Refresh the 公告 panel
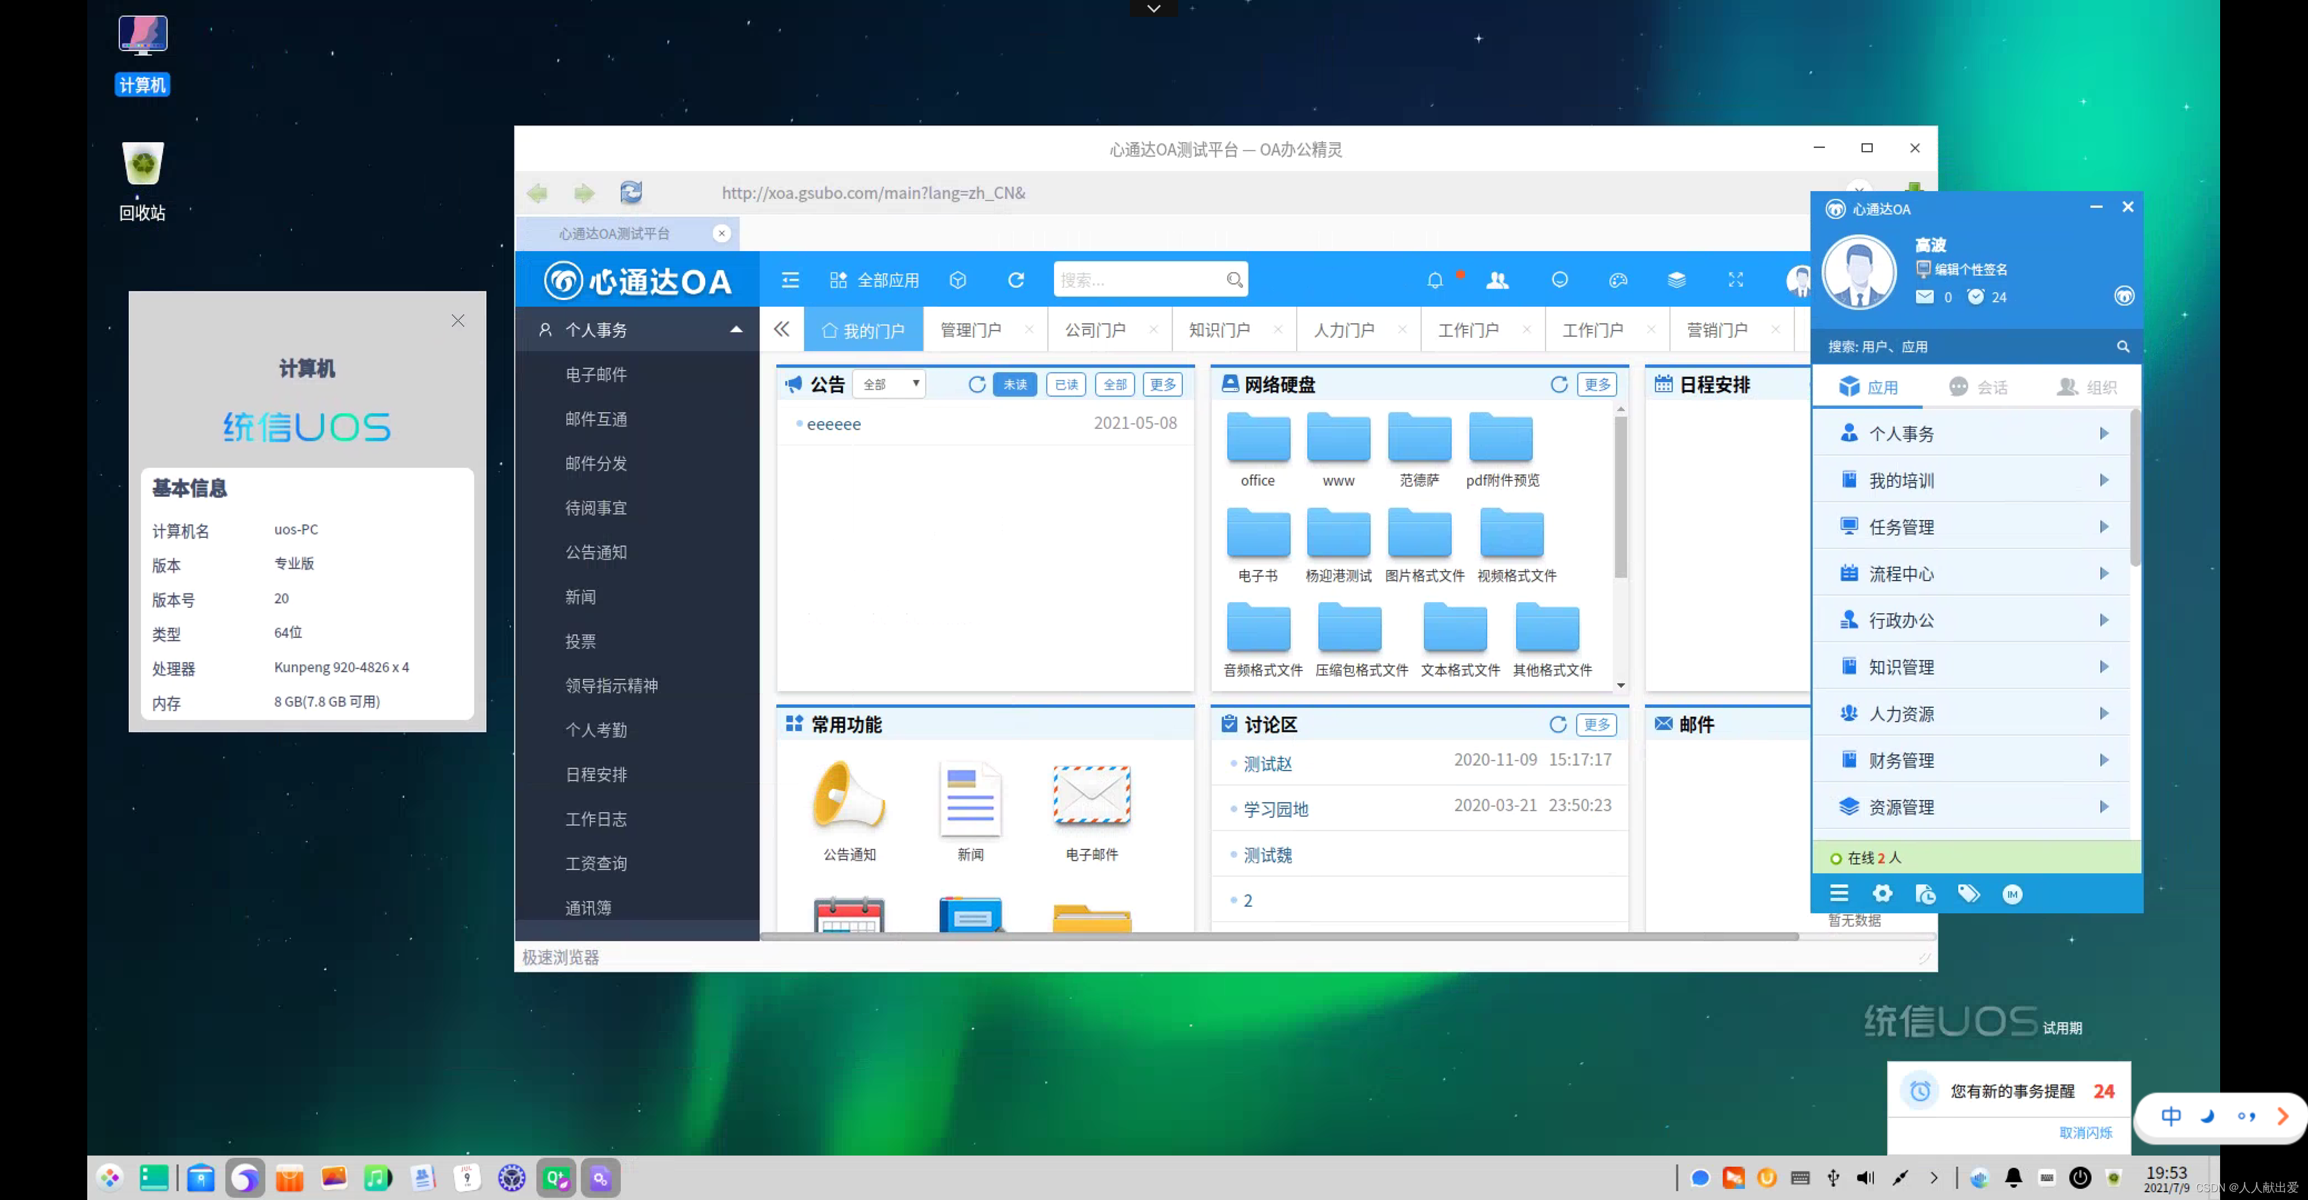 pyautogui.click(x=976, y=384)
